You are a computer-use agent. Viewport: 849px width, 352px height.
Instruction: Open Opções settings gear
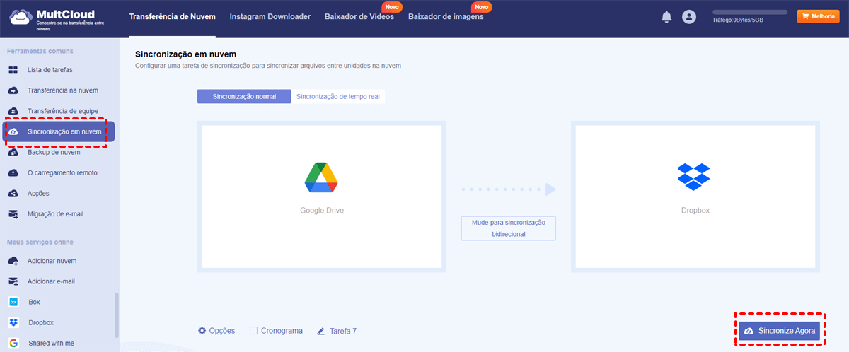click(x=202, y=330)
